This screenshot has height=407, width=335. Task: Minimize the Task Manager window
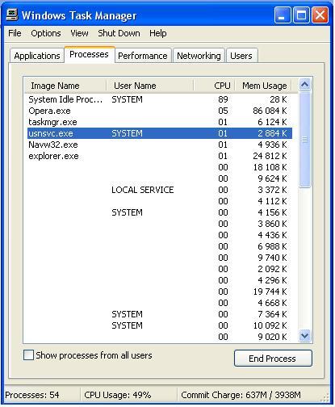coord(283,15)
